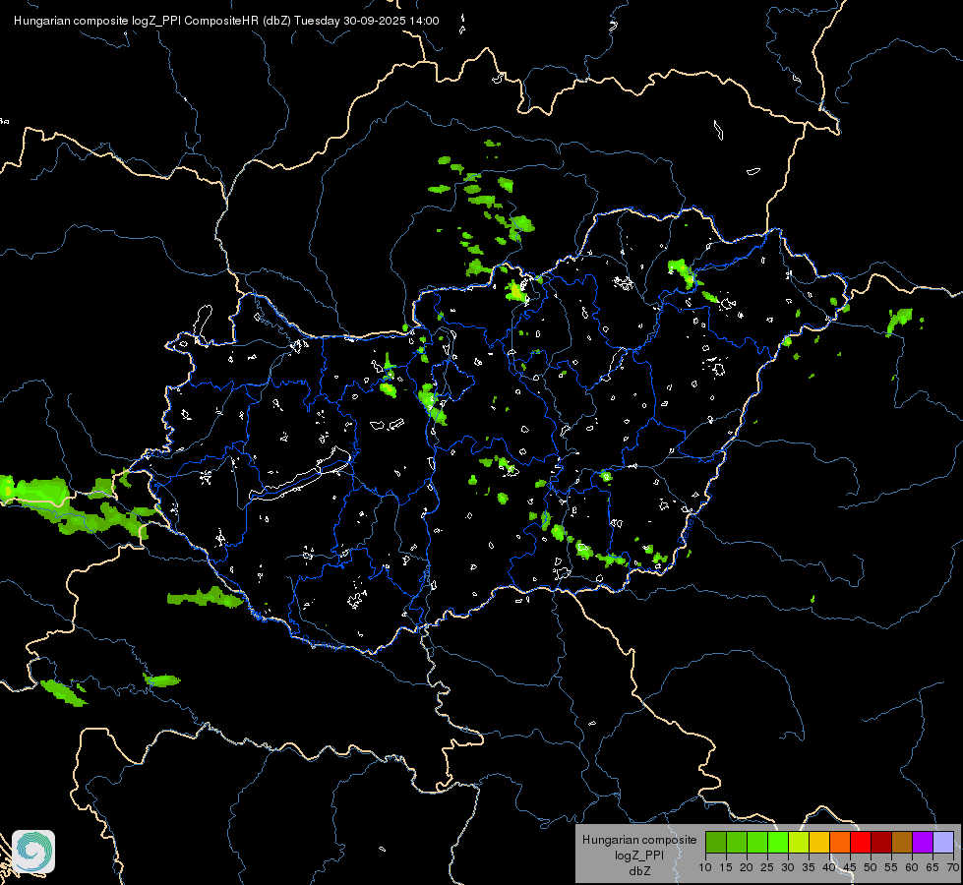Click the Lake Balaton outline on map

pyautogui.click(x=300, y=474)
